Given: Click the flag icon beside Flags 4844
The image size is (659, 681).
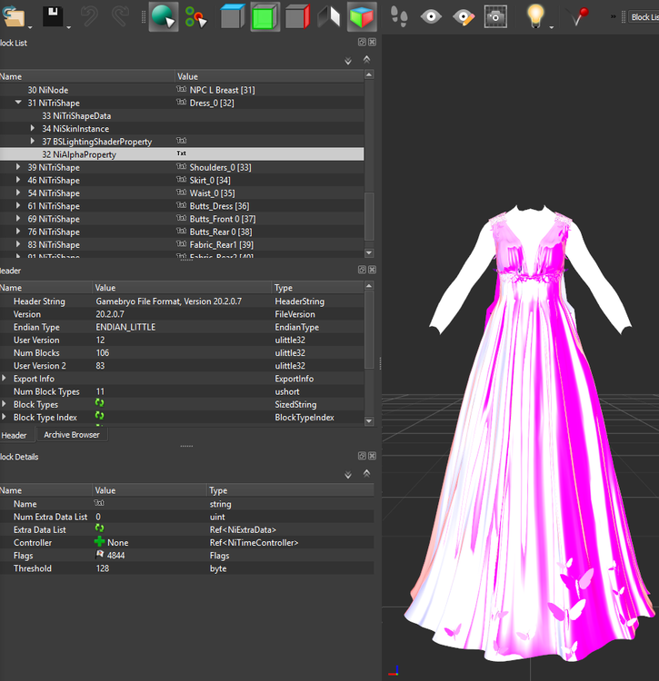Looking at the screenshot, I should coord(100,555).
